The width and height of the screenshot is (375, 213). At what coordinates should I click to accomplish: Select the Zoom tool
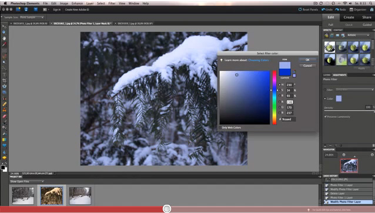4,32
